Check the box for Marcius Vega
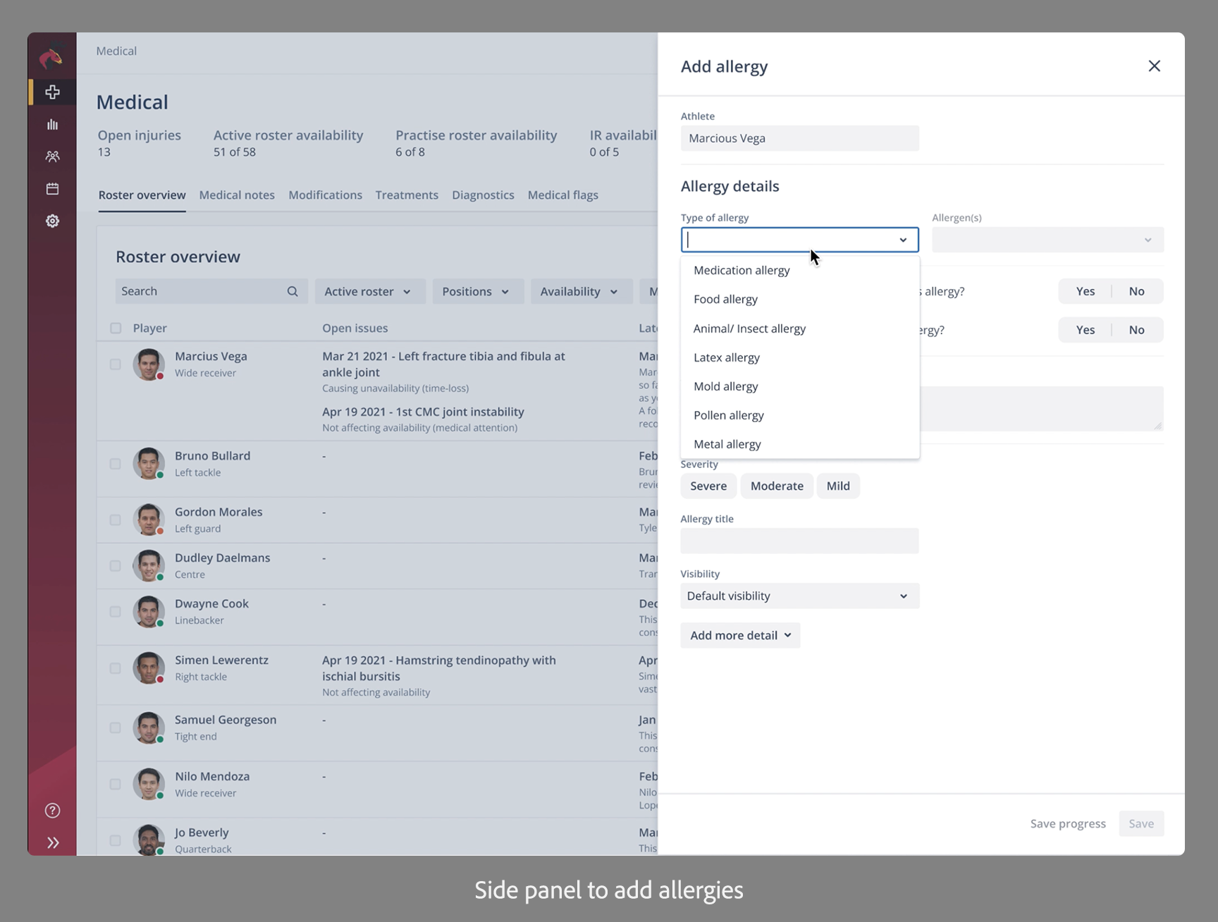The height and width of the screenshot is (922, 1218). [116, 364]
